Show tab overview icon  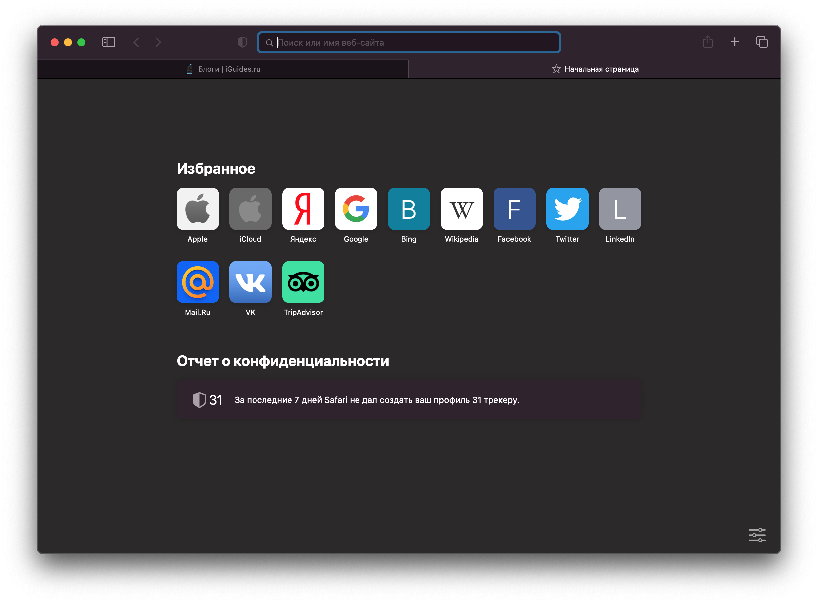pyautogui.click(x=762, y=42)
